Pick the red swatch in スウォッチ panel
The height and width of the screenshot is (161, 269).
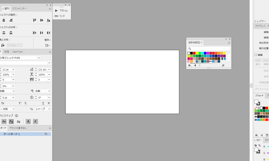click(267, 108)
